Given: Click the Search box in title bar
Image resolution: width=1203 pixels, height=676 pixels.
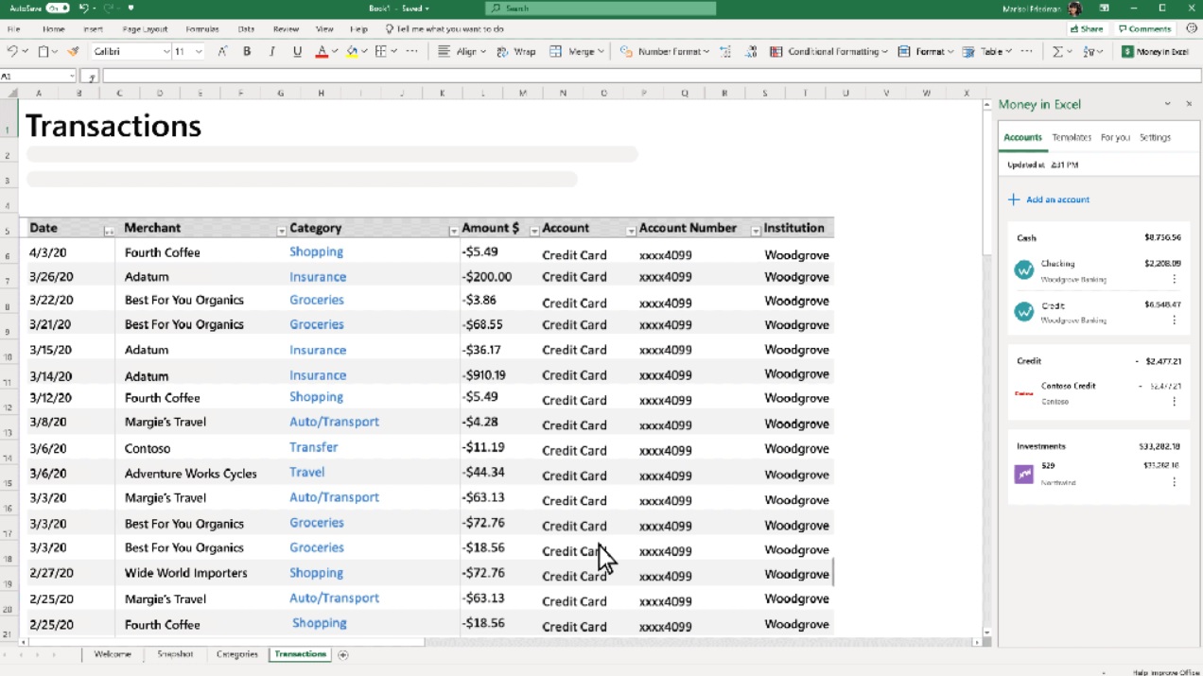Looking at the screenshot, I should coord(601,9).
